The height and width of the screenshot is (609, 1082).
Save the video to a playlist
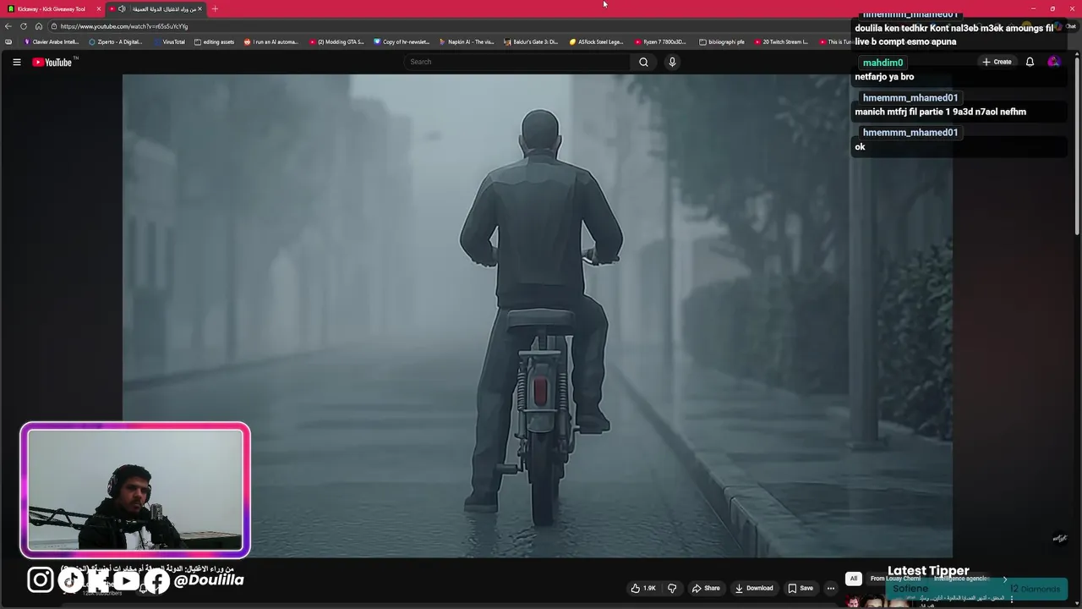click(801, 588)
